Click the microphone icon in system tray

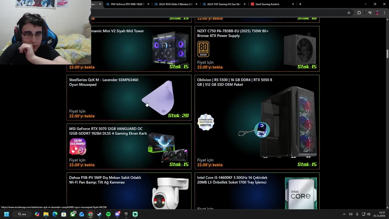(357, 214)
